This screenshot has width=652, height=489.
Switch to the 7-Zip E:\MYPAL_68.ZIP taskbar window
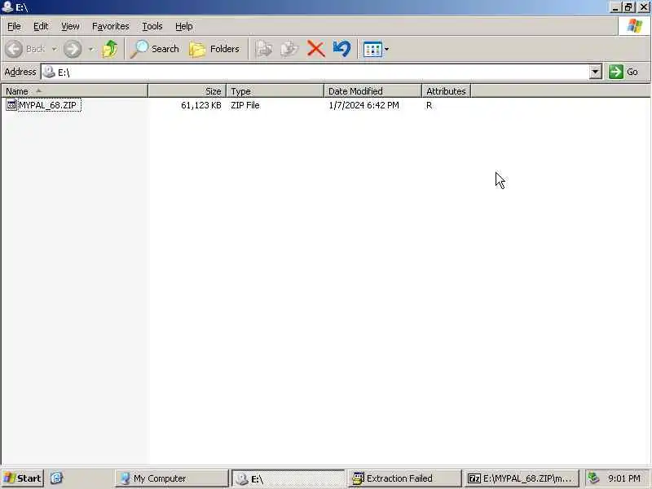(521, 478)
